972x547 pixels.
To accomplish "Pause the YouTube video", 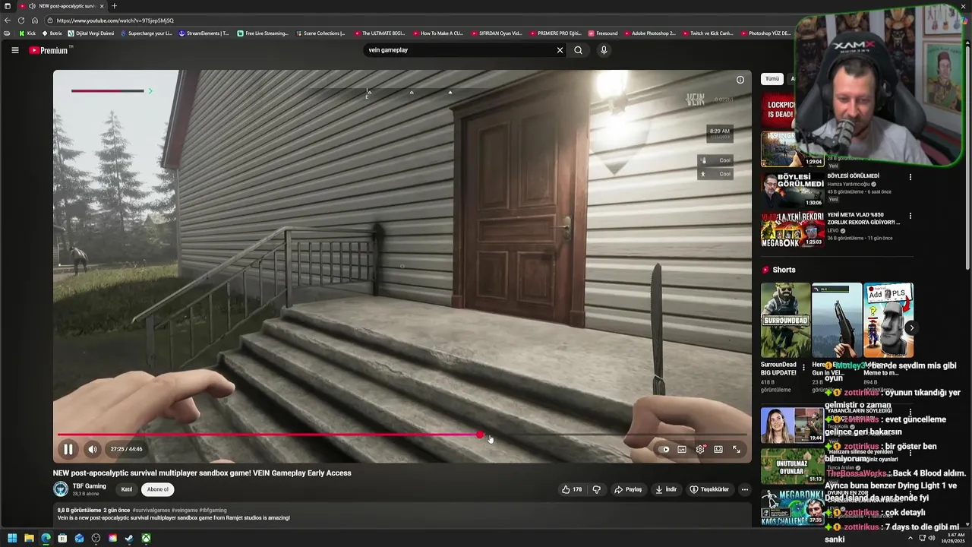I will click(x=68, y=449).
